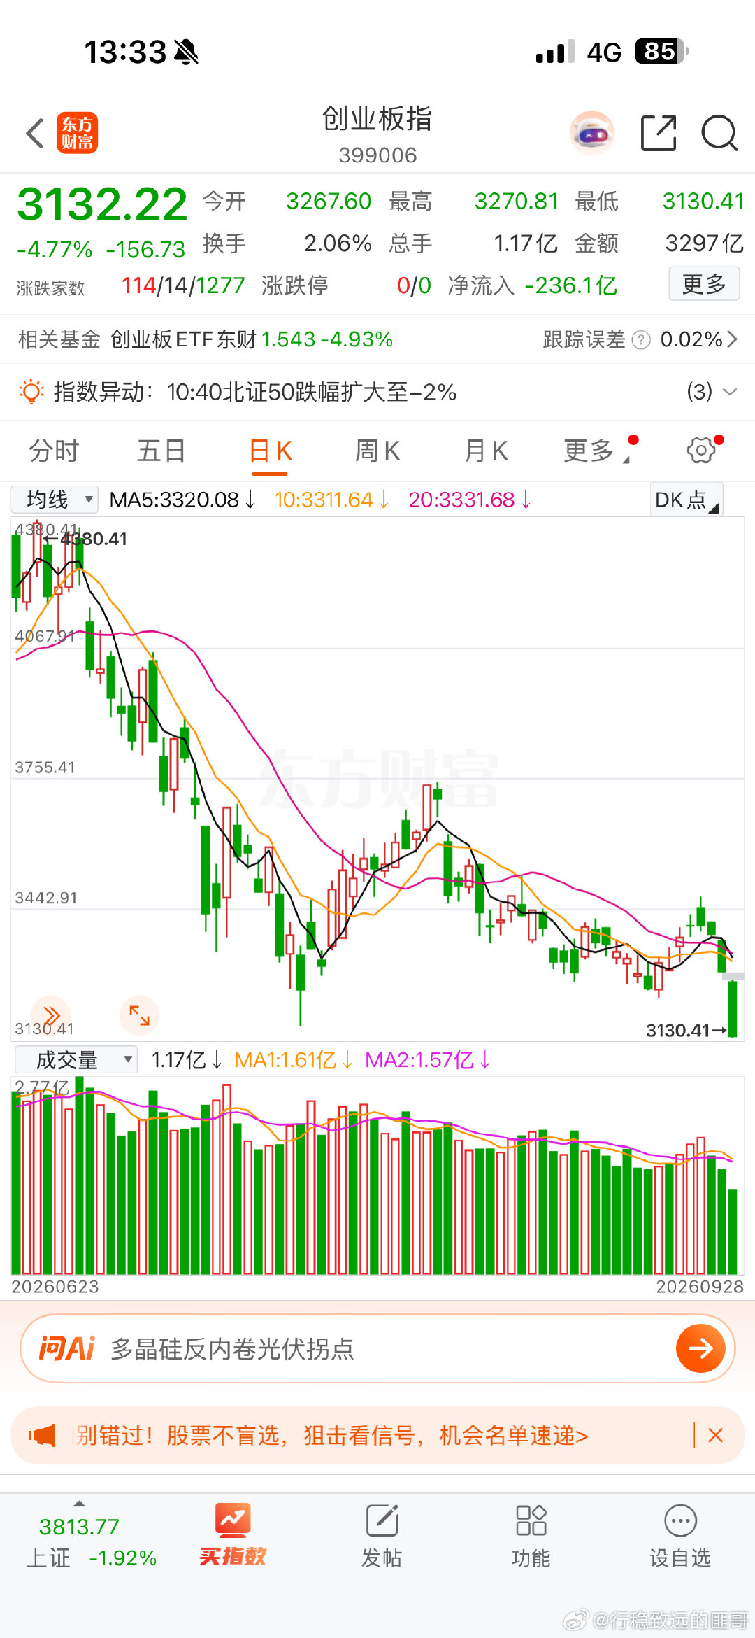The width and height of the screenshot is (755, 1638).
Task: Open 买指数 in bottom bar
Action: [233, 1536]
